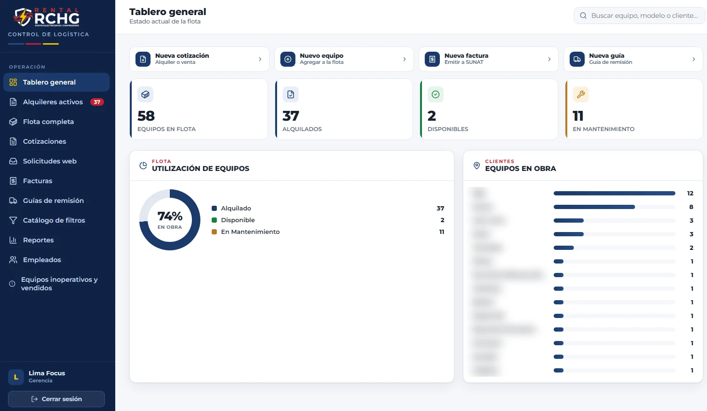Click the Tablero general grid icon
Screen dimensions: 707x411
coord(13,82)
